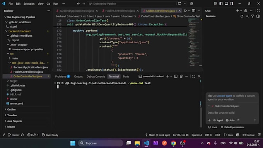Filter chat sessions

point(253,16)
